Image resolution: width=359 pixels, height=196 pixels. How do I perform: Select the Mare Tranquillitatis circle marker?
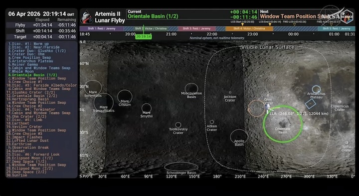[104, 102]
